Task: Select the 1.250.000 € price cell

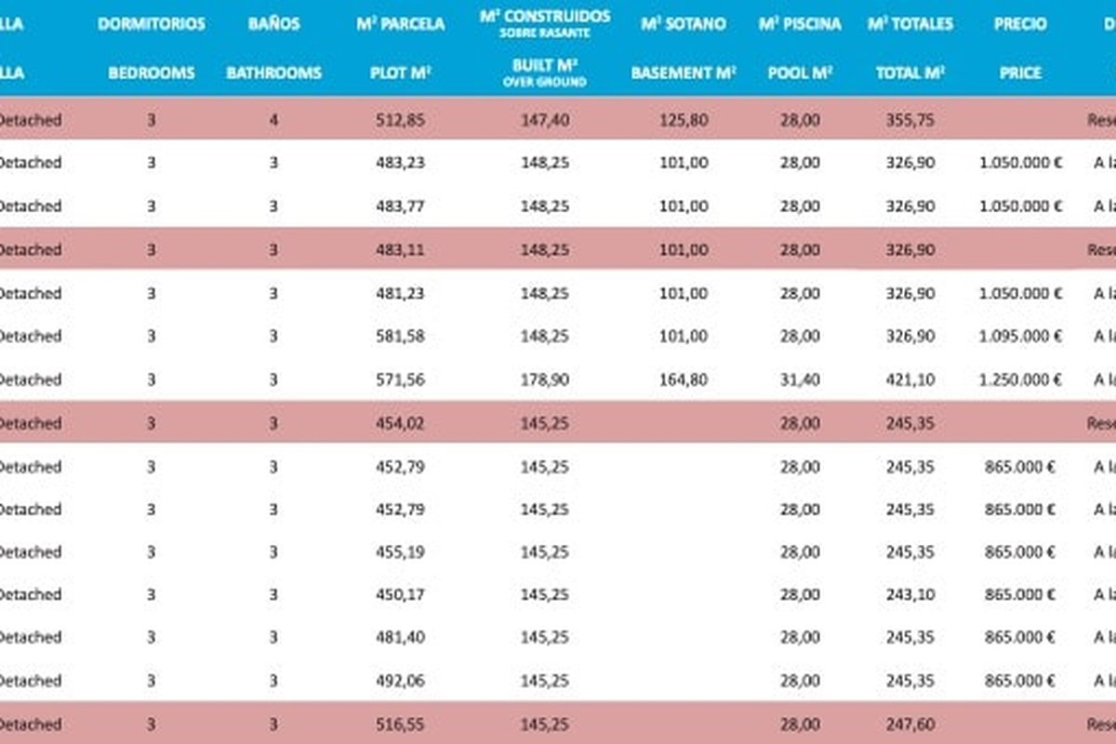Action: (1020, 379)
